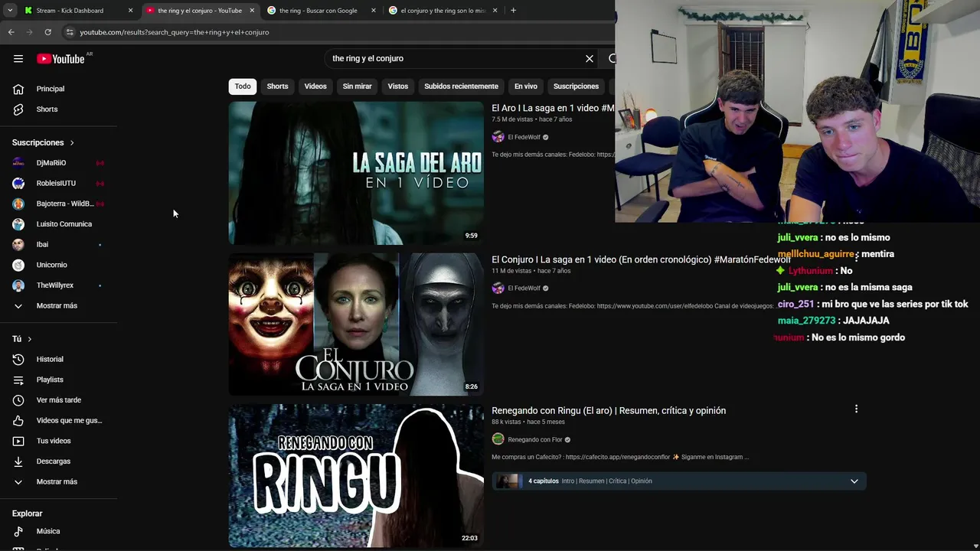The width and height of the screenshot is (980, 551).
Task: Open Ibai channel avatar
Action: coord(18,245)
